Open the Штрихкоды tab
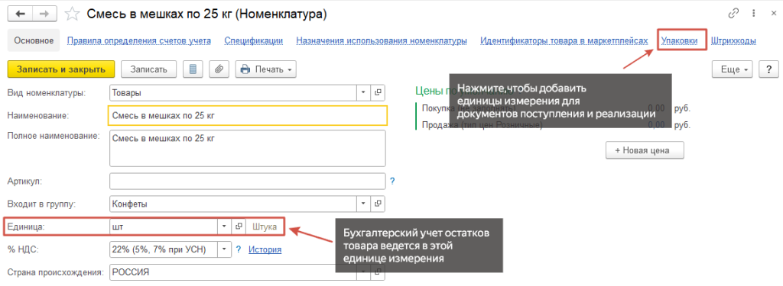The image size is (783, 286). 733,40
